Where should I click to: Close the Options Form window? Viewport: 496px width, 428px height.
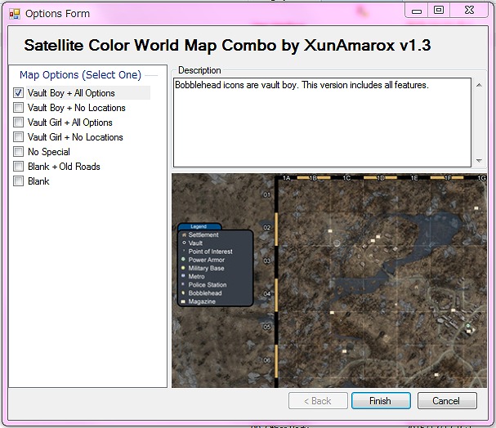tap(469, 11)
